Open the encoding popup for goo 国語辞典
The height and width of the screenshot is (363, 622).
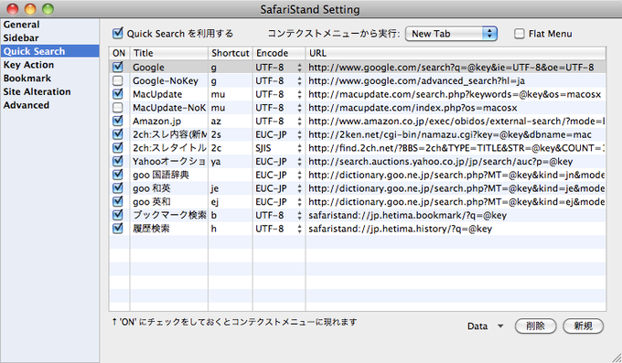(279, 175)
